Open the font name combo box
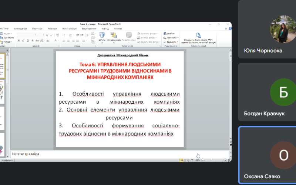 (x=27, y=35)
